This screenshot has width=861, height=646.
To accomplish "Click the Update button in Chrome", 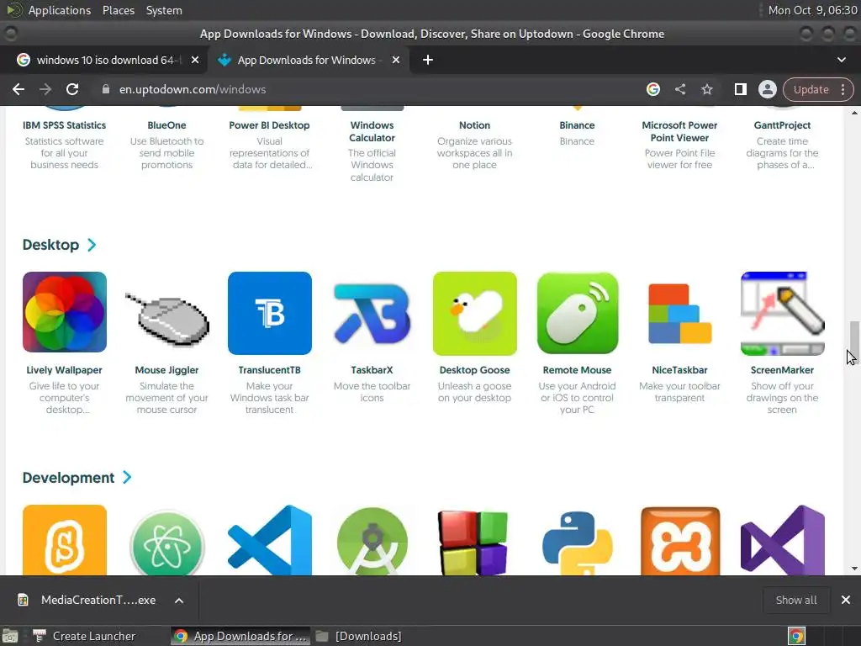I will pos(811,89).
